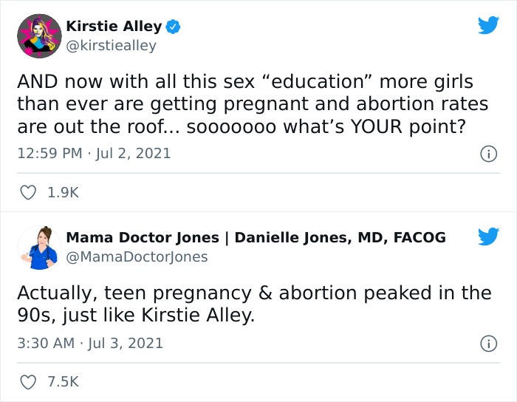
Task: Like Mama Doctor Jones' tweet with the heart icon
Action: pyautogui.click(x=29, y=382)
